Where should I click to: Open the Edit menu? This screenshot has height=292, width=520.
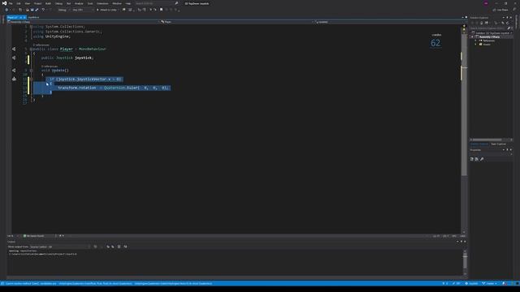[x=19, y=3]
